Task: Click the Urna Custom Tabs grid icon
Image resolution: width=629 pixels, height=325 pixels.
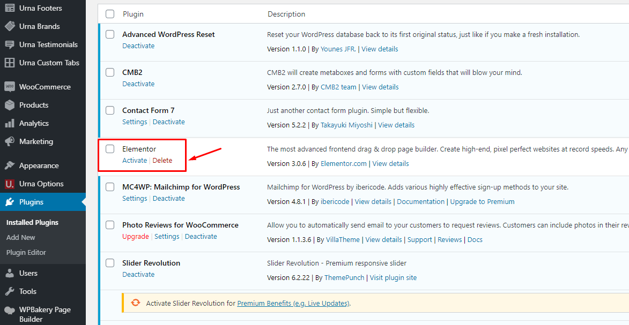Action: [x=10, y=63]
